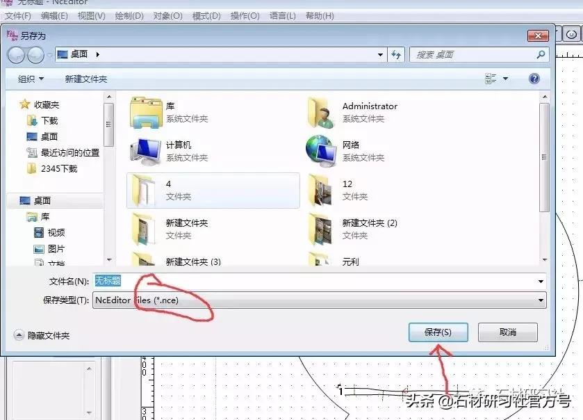This screenshot has width=583, height=420.
Task: Click the 保存(S) button
Action: pyautogui.click(x=438, y=332)
